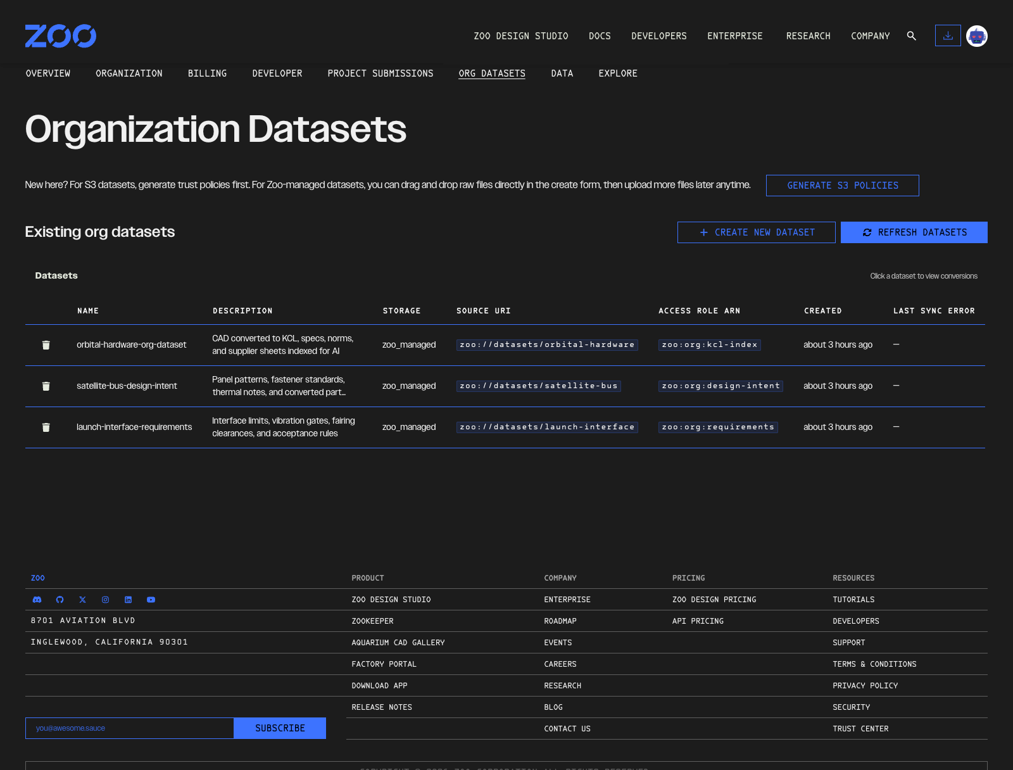Switch to the Billing tab
This screenshot has width=1013, height=770.
[x=207, y=73]
